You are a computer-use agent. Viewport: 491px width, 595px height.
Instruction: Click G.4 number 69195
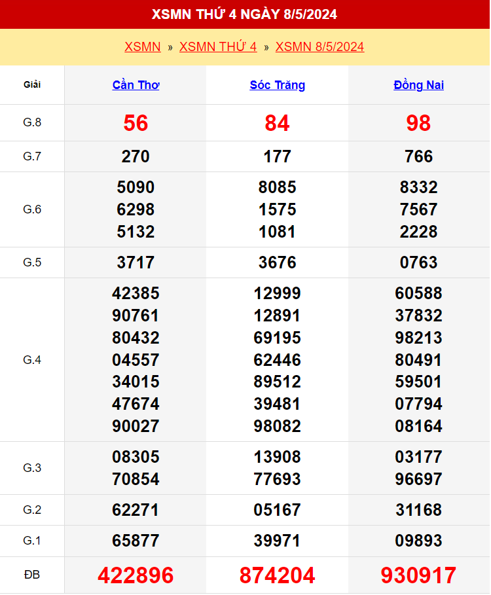(278, 338)
